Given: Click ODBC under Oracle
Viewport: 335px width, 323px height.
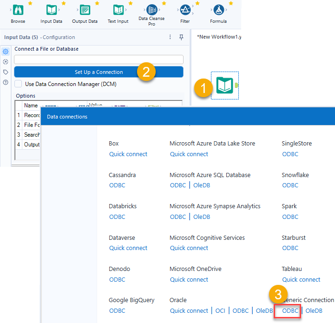Looking at the screenshot, I should pos(241,310).
